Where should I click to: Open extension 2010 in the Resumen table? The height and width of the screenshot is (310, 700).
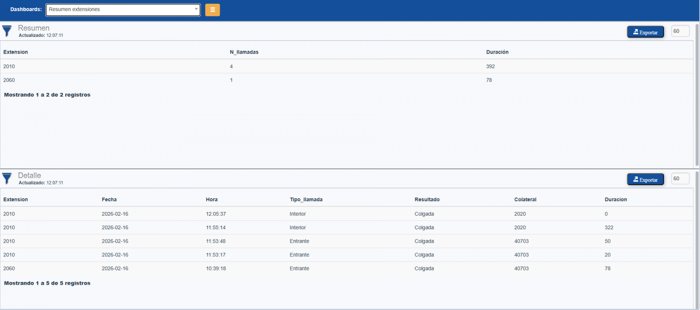(x=9, y=66)
